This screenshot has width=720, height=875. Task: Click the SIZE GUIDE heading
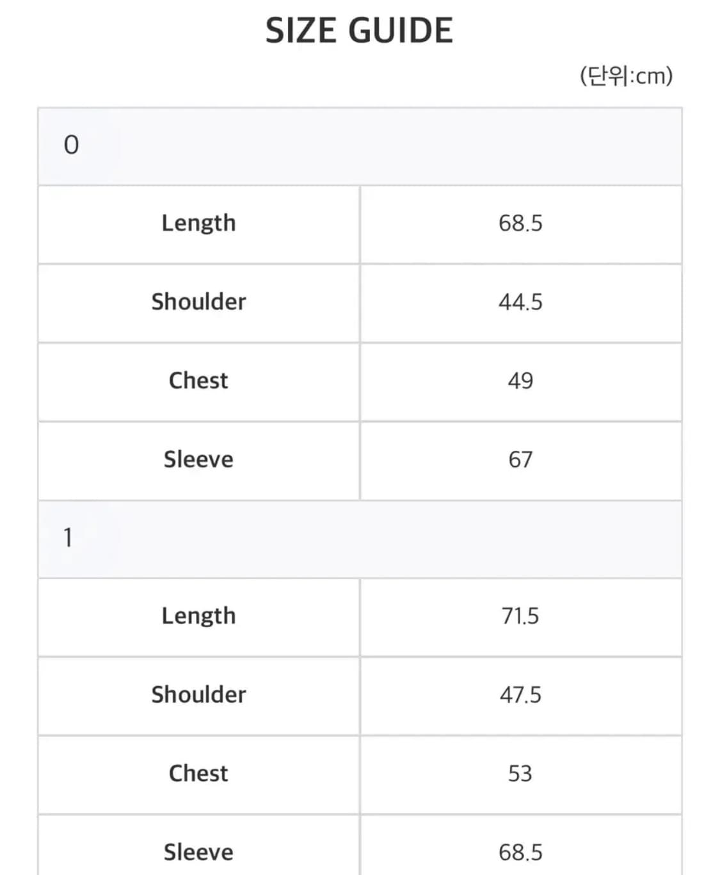tap(359, 31)
